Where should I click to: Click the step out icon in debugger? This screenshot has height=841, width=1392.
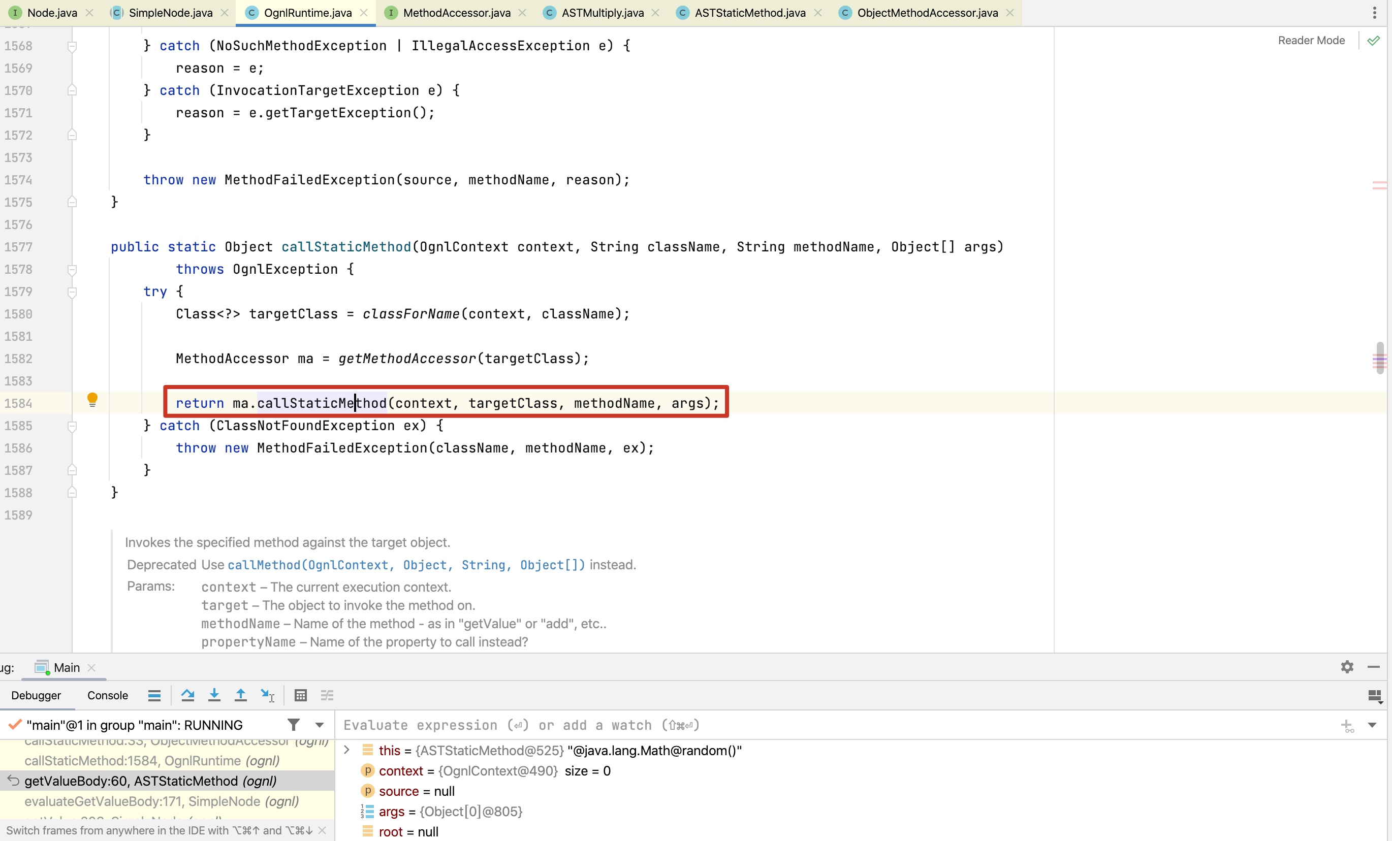point(240,695)
